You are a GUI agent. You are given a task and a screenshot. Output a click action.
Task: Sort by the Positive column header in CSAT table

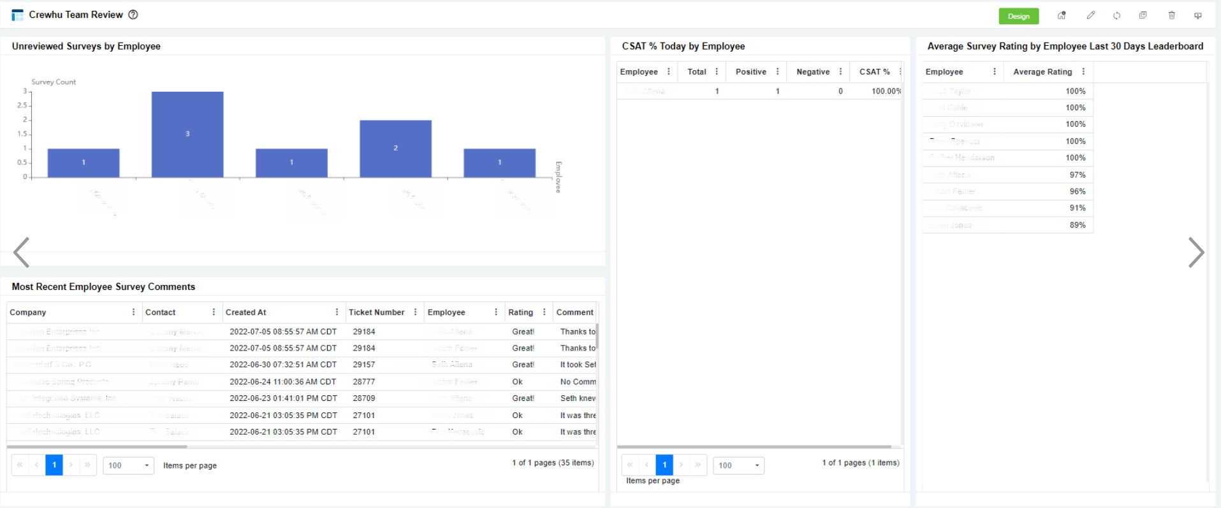pos(750,72)
